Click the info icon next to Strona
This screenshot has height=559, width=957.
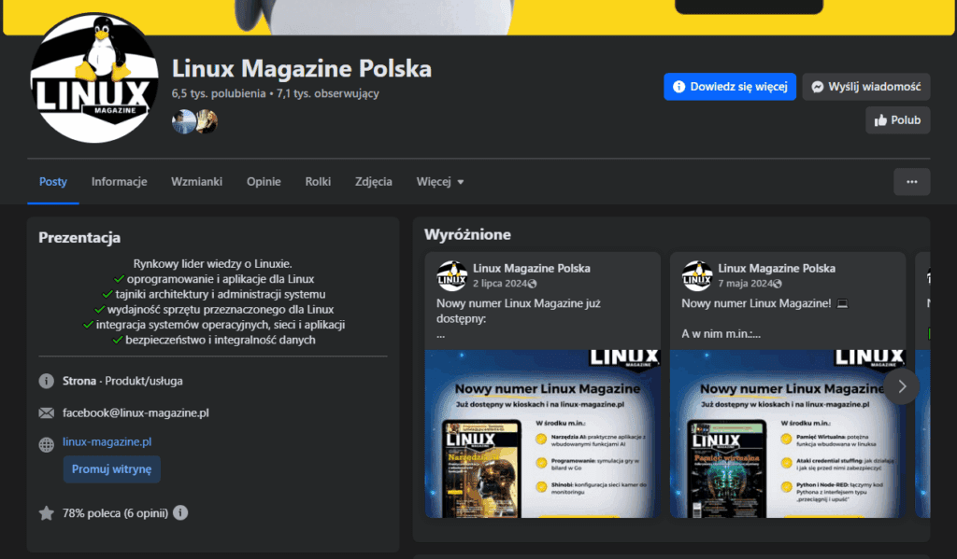pos(46,381)
